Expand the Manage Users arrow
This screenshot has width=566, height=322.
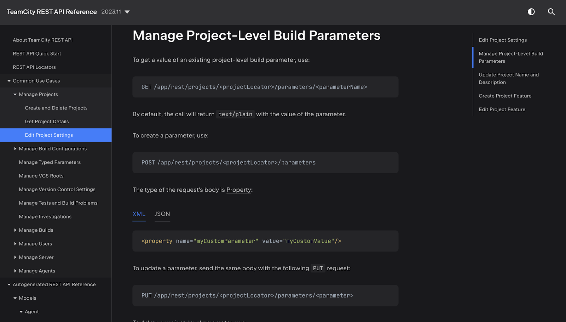tap(15, 244)
